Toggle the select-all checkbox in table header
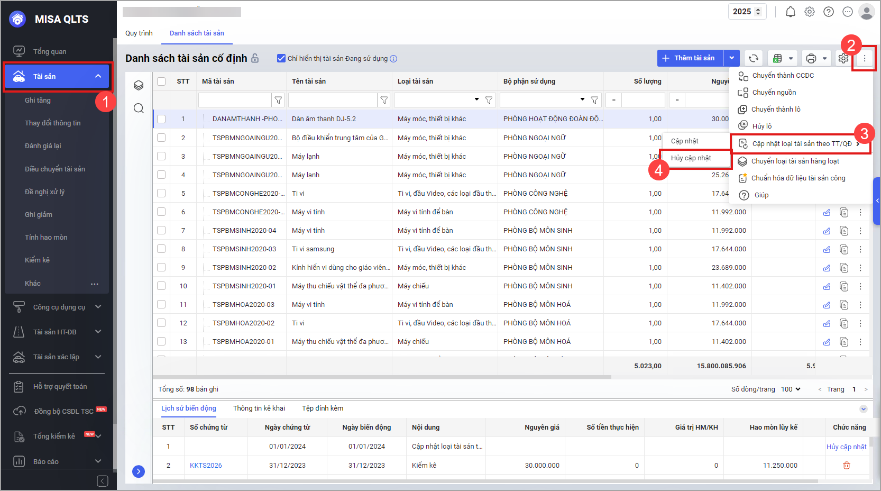Viewport: 881px width, 491px height. tap(161, 81)
